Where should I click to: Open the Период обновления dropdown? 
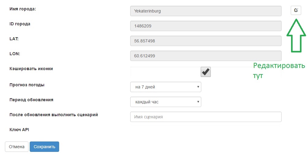(165, 102)
